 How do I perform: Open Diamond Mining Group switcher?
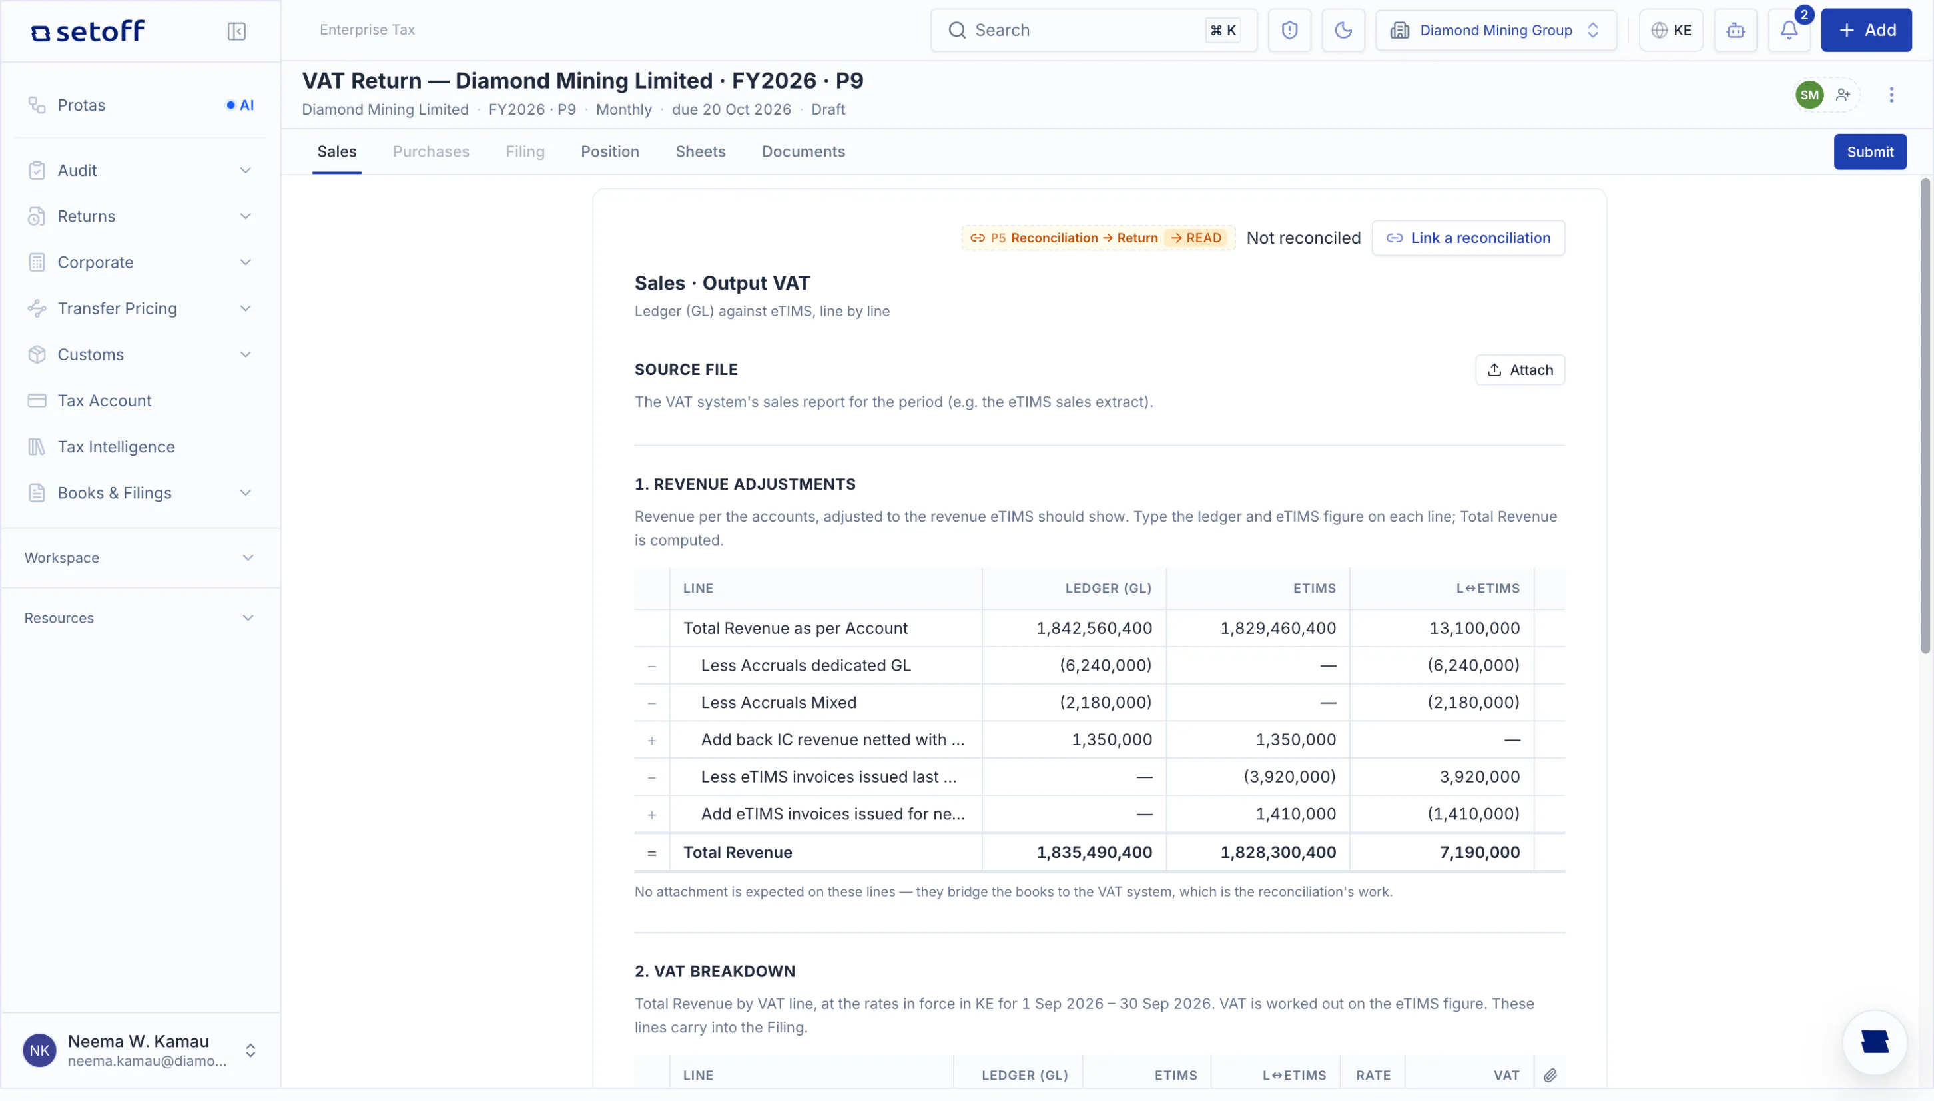(1496, 30)
